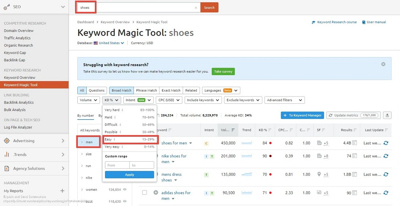Click the custom range To field
This screenshot has height=206, width=400.
[x=142, y=165]
